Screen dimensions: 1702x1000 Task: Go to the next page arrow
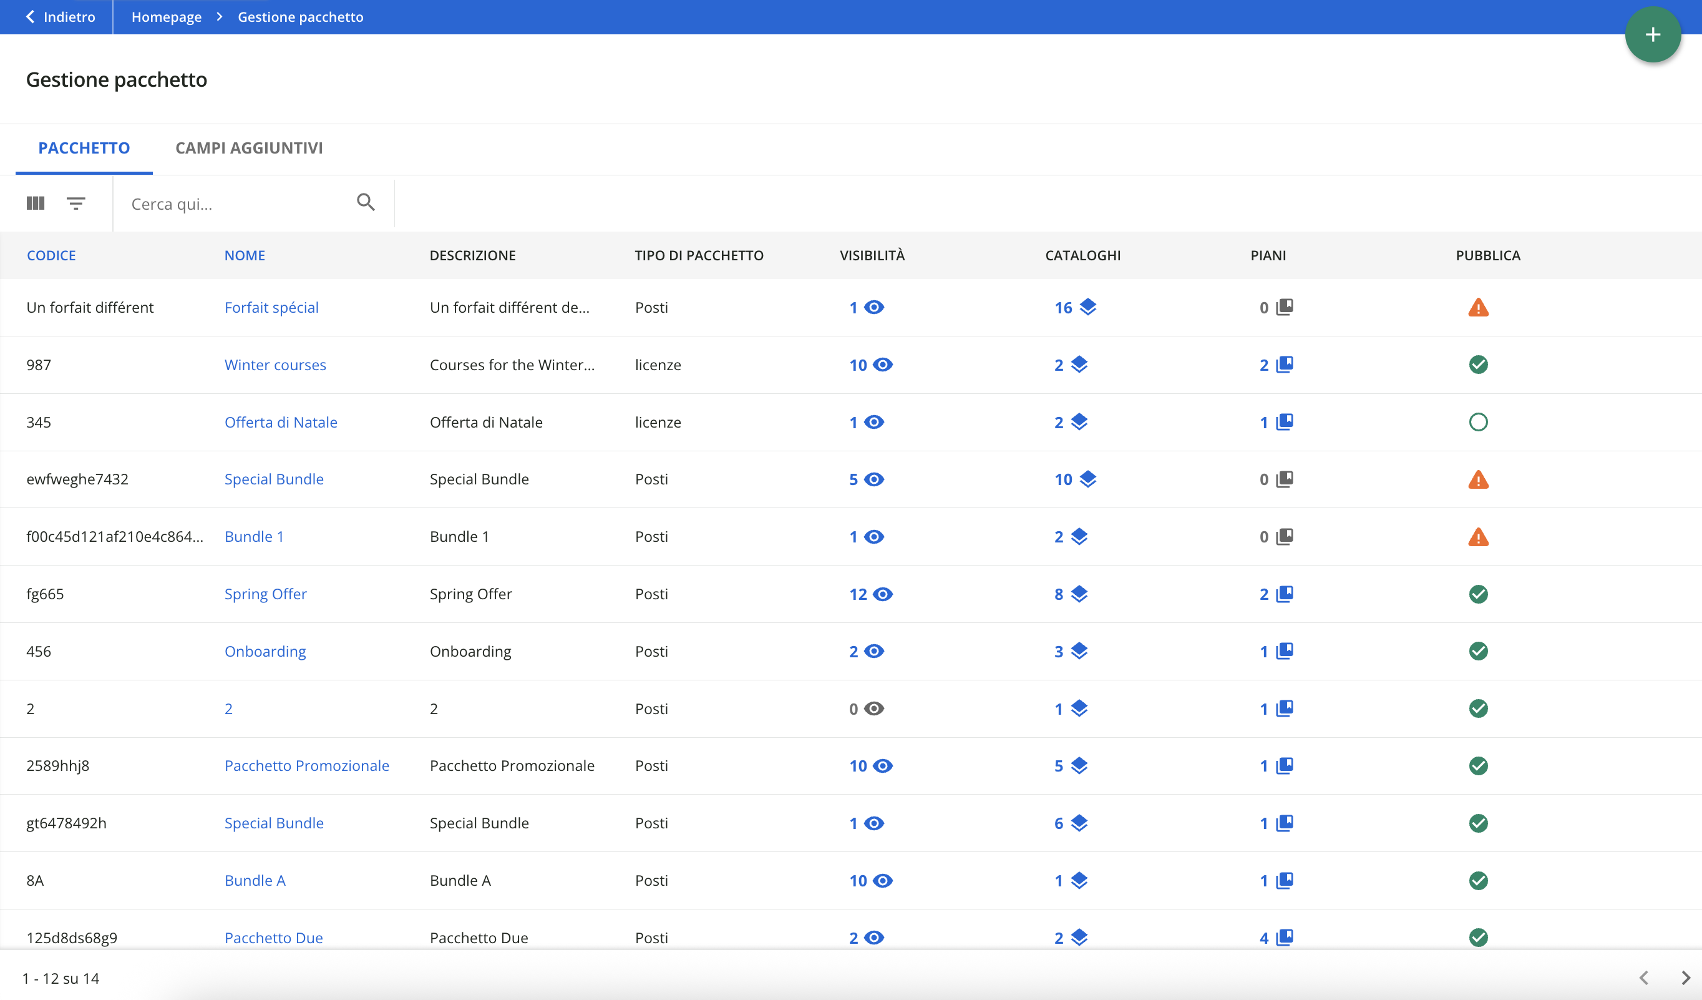[1685, 978]
